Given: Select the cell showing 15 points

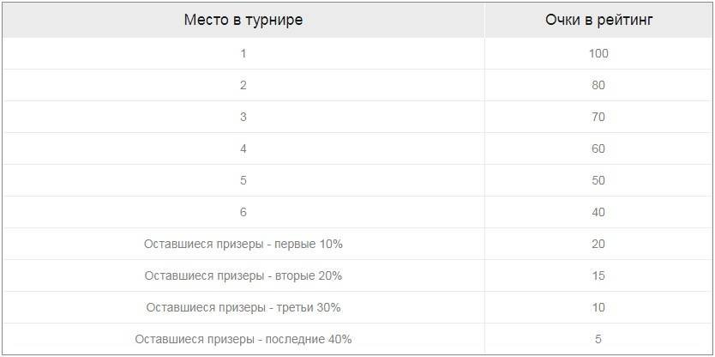Looking at the screenshot, I should (x=598, y=275).
